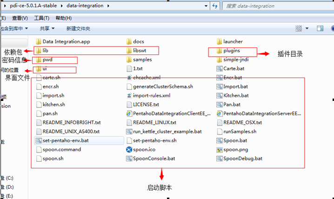Select spoon.command file name
This screenshot has width=334, height=199.
coord(62,149)
